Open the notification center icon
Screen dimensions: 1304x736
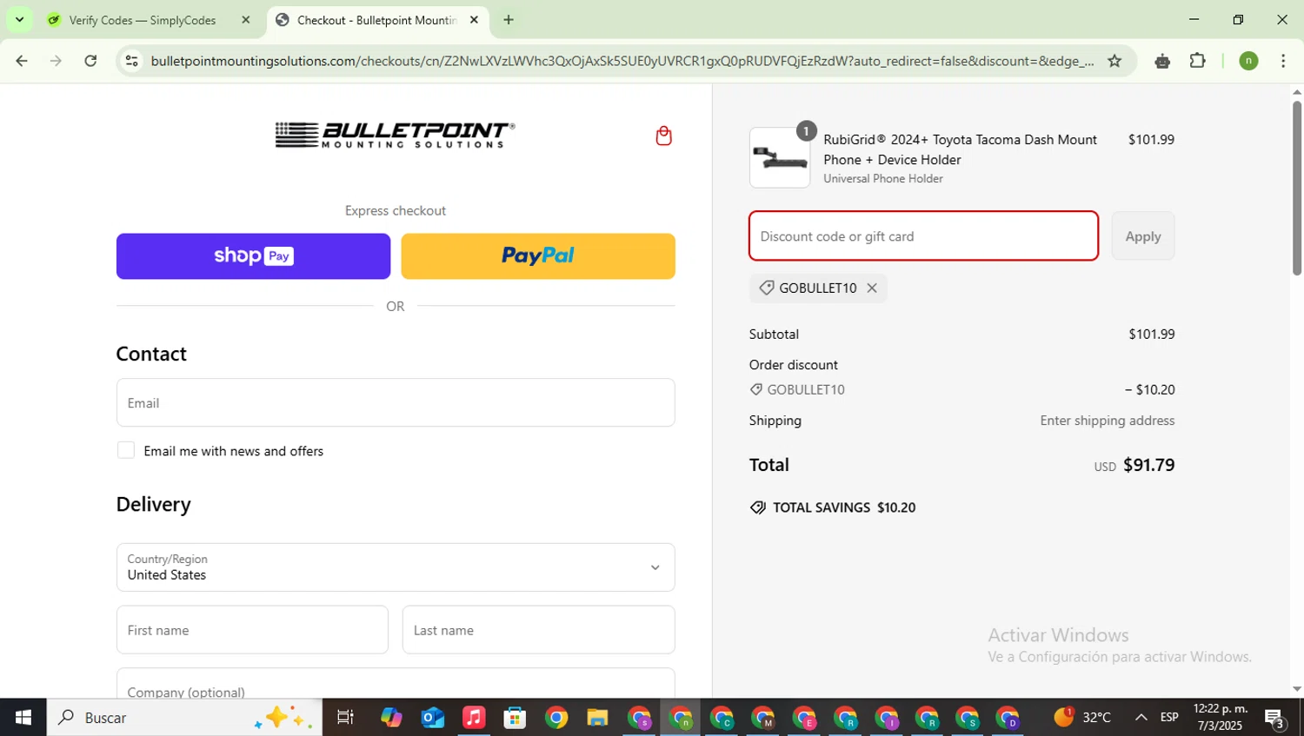(x=1275, y=718)
